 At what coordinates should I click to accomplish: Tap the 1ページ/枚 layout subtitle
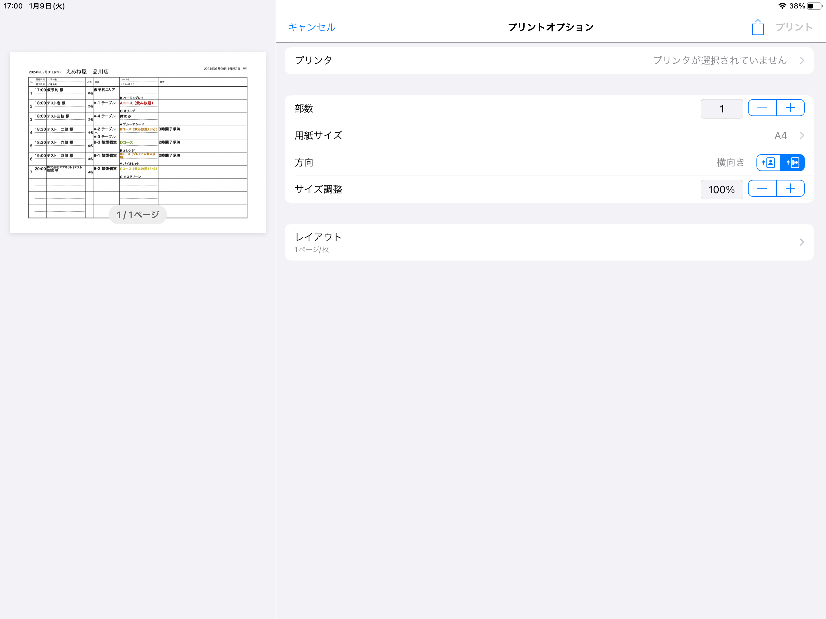click(x=312, y=249)
